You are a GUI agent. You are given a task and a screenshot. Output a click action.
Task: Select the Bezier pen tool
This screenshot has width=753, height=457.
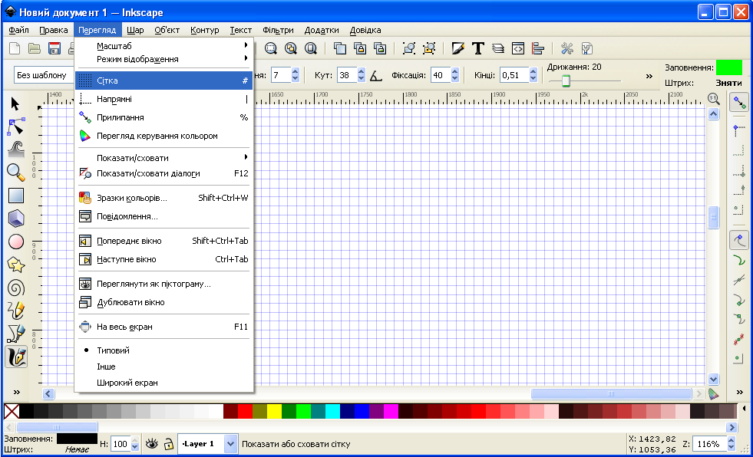click(x=15, y=334)
